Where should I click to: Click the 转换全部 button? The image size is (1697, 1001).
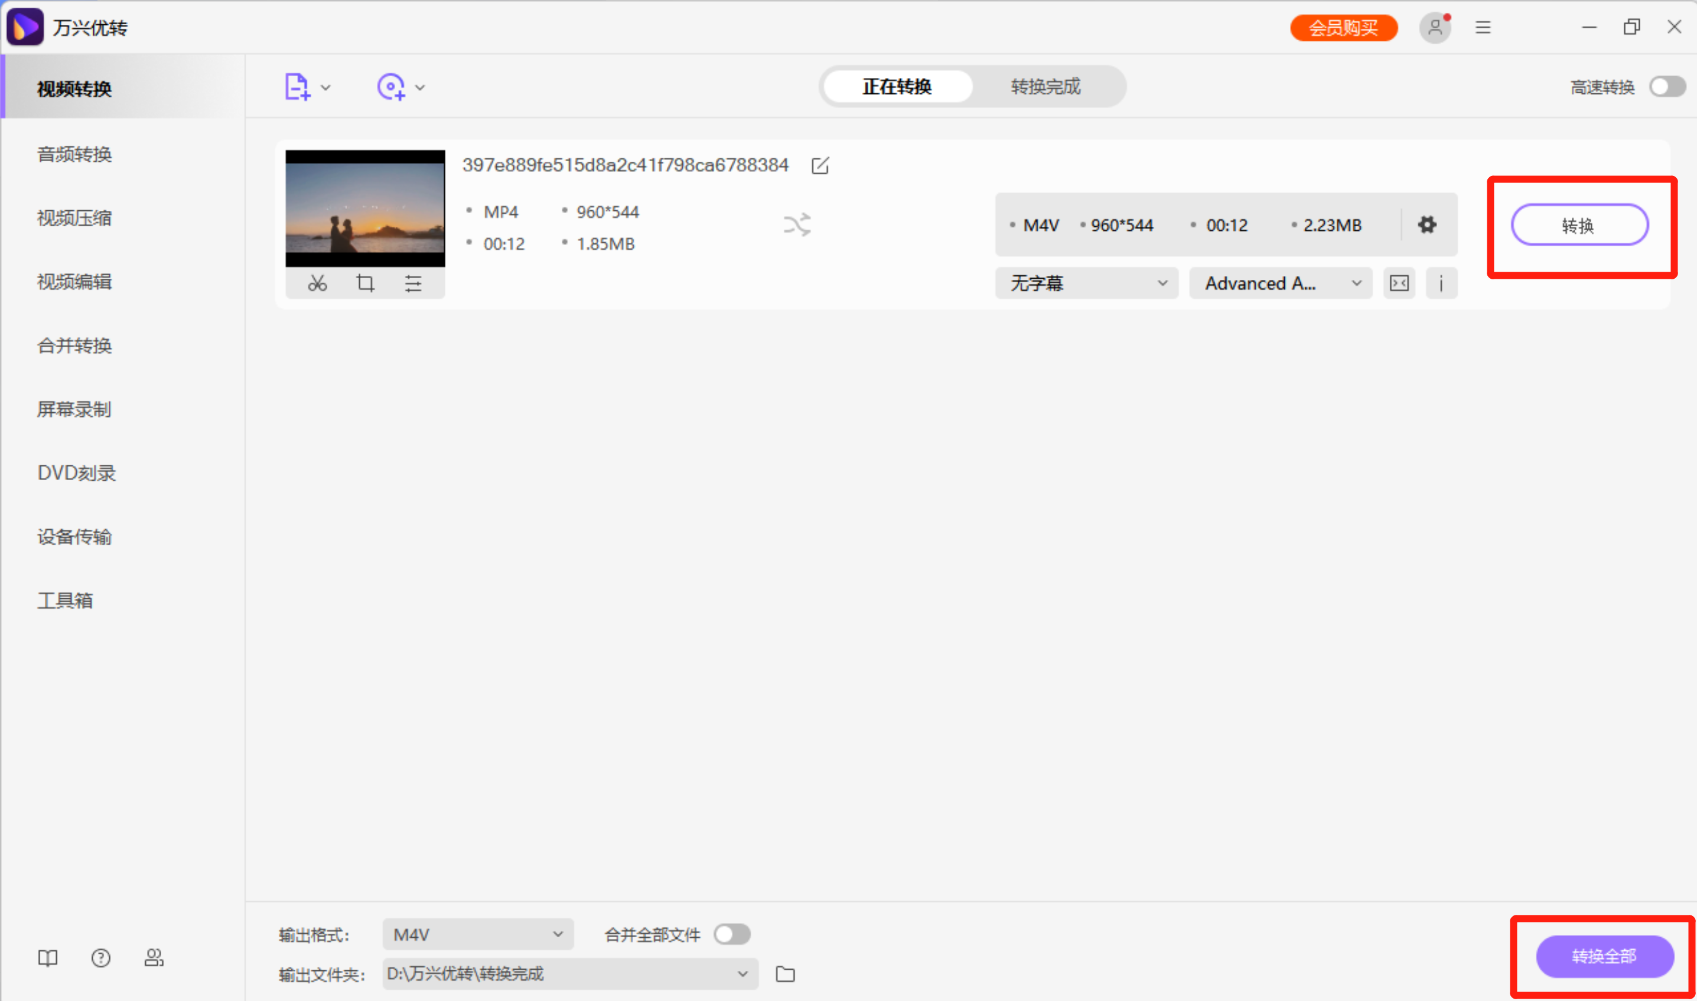[1604, 957]
